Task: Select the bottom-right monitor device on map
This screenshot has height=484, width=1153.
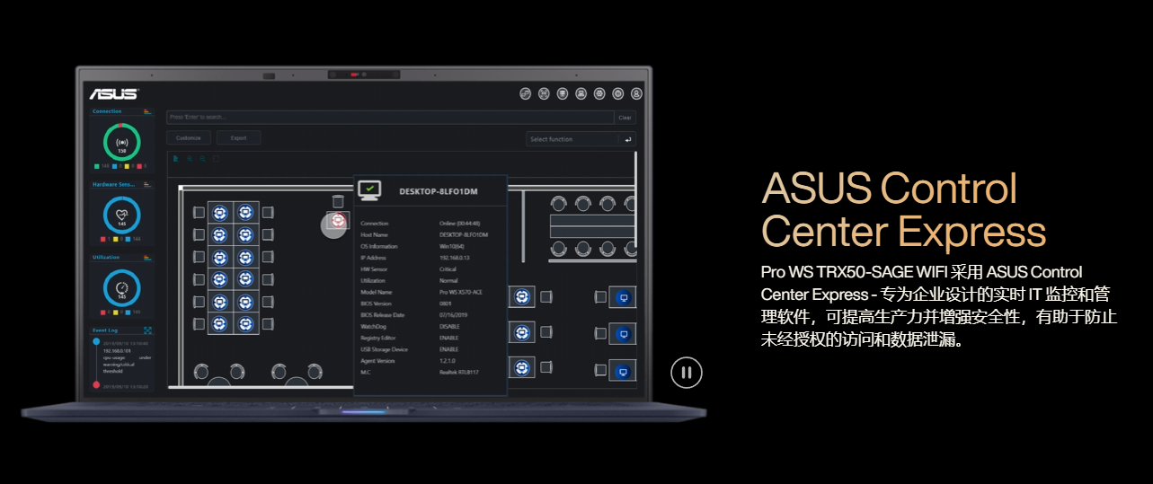Action: pyautogui.click(x=622, y=370)
